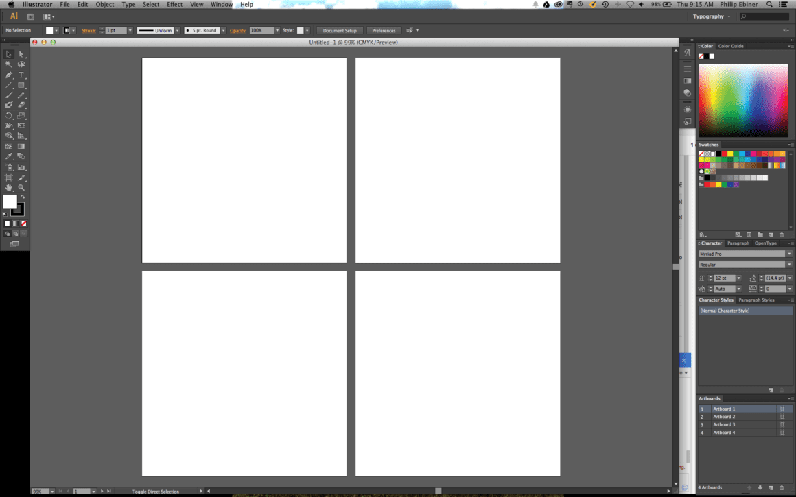Select the Pen tool
This screenshot has height=497, width=796.
(9, 75)
